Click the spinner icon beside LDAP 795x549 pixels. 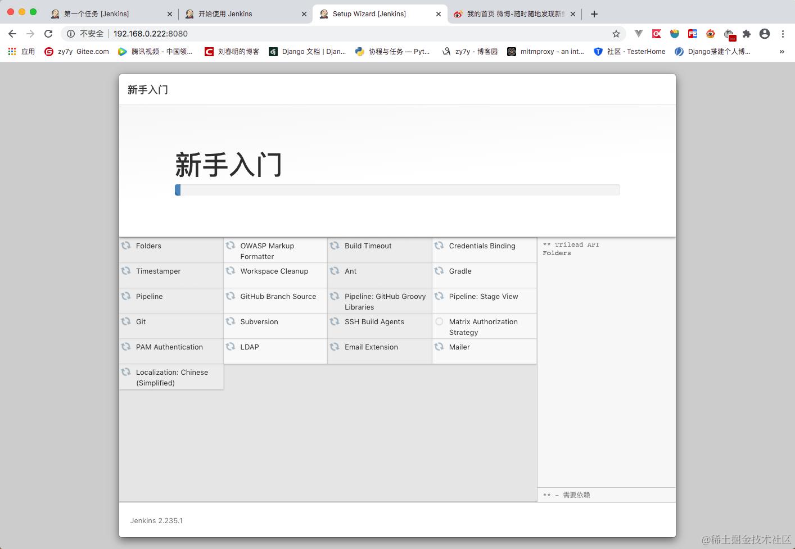tap(231, 347)
